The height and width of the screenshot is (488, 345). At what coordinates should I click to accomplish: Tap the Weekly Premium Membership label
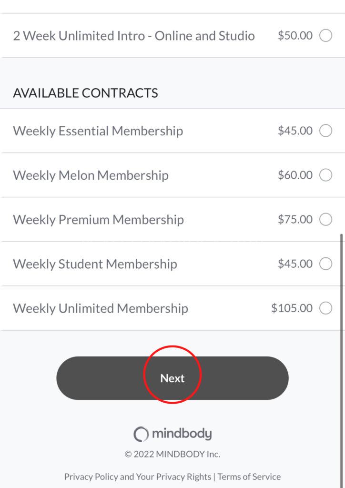click(98, 220)
